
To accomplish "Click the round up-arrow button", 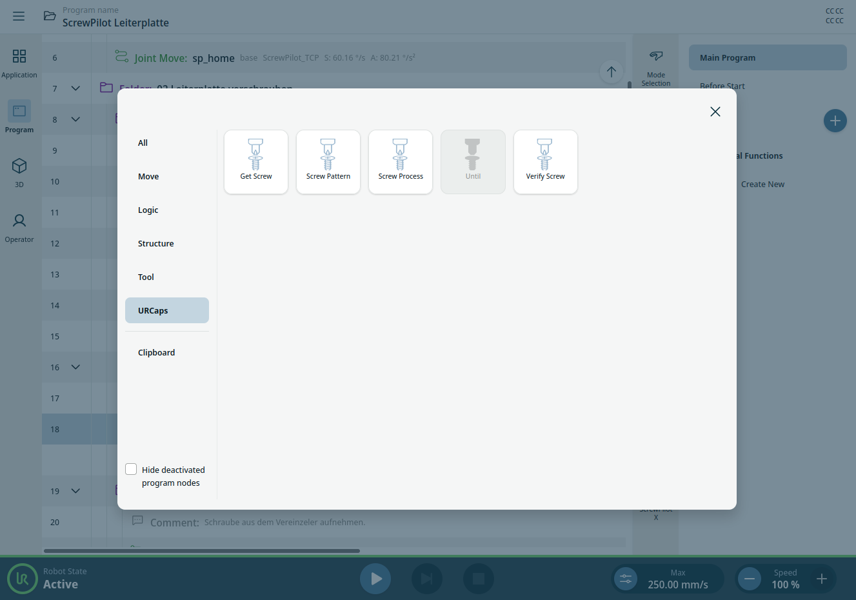I will (612, 72).
